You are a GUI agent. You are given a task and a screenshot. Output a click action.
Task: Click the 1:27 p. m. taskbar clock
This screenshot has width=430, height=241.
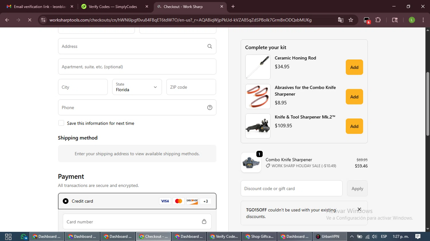(x=401, y=236)
